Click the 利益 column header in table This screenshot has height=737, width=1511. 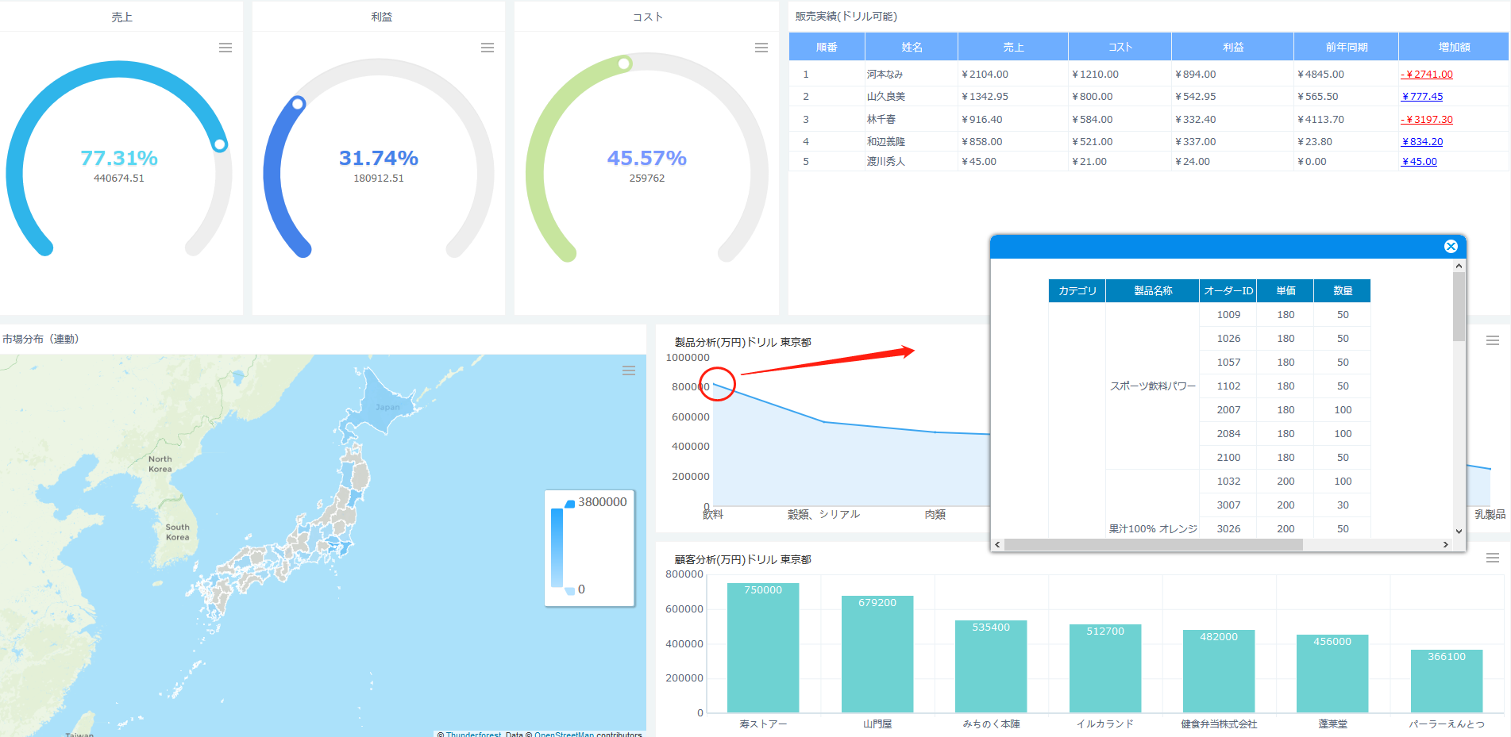pyautogui.click(x=1232, y=47)
